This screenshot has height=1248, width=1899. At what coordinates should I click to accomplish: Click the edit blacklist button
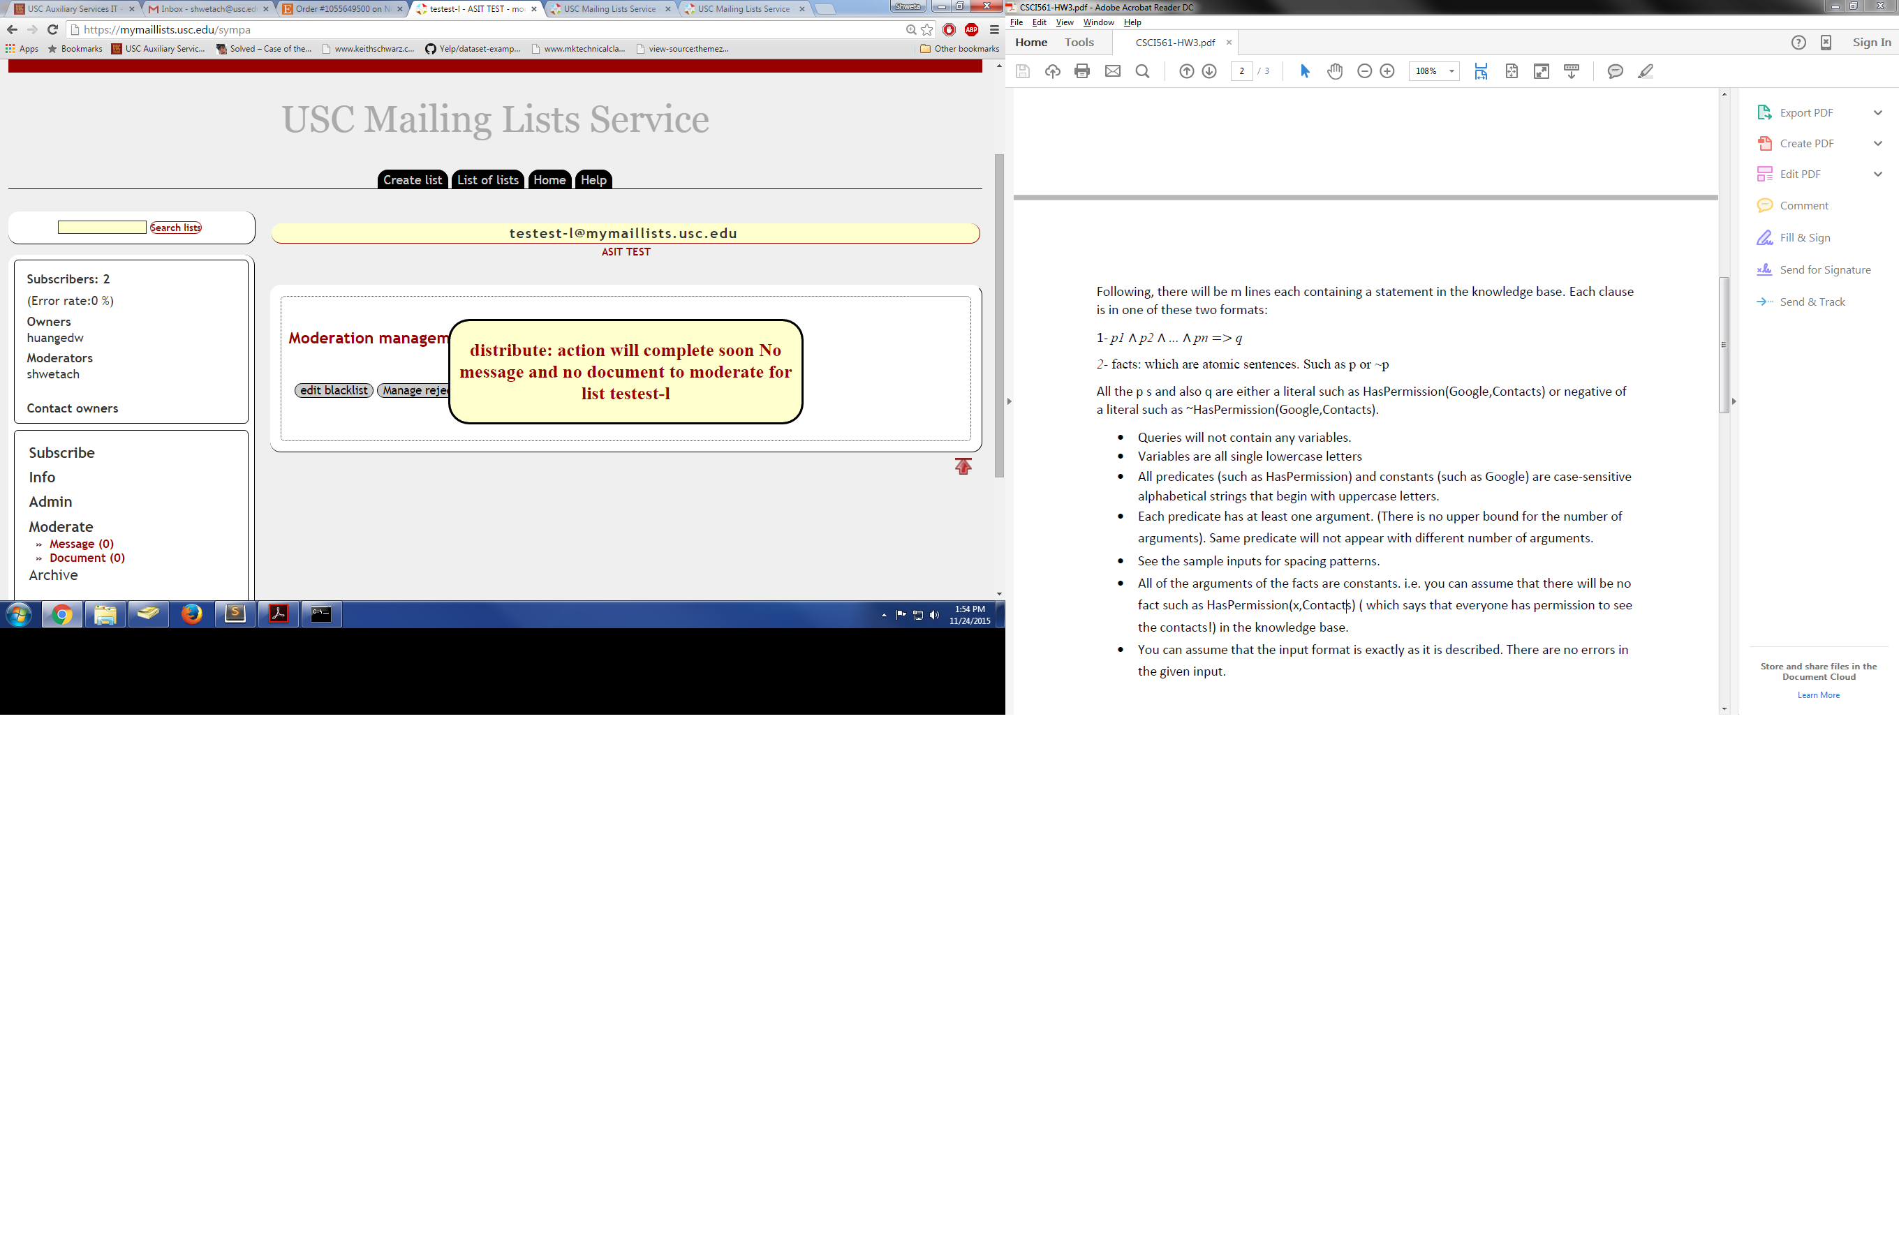click(334, 390)
